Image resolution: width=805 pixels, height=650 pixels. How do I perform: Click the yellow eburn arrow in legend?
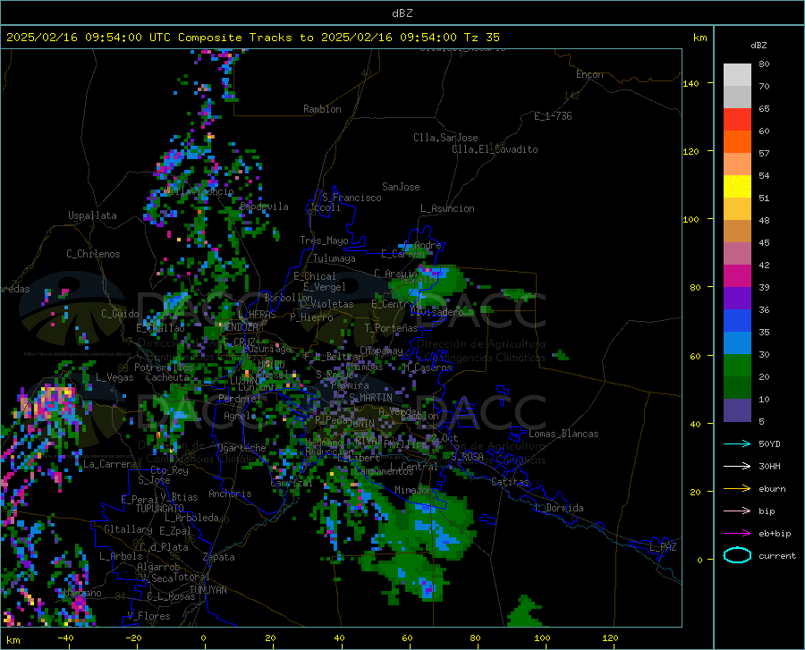737,489
